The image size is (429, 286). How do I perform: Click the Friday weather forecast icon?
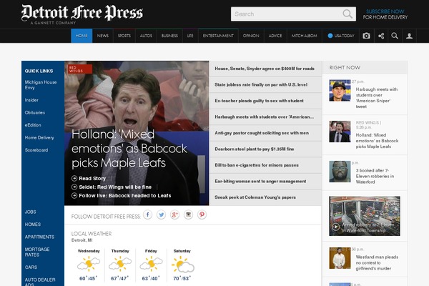(x=151, y=264)
